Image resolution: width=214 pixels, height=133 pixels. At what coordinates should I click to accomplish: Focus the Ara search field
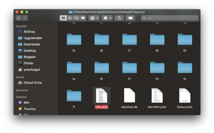170,18
